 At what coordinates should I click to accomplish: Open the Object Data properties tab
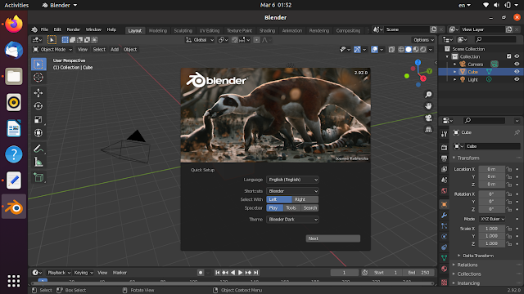(x=444, y=258)
